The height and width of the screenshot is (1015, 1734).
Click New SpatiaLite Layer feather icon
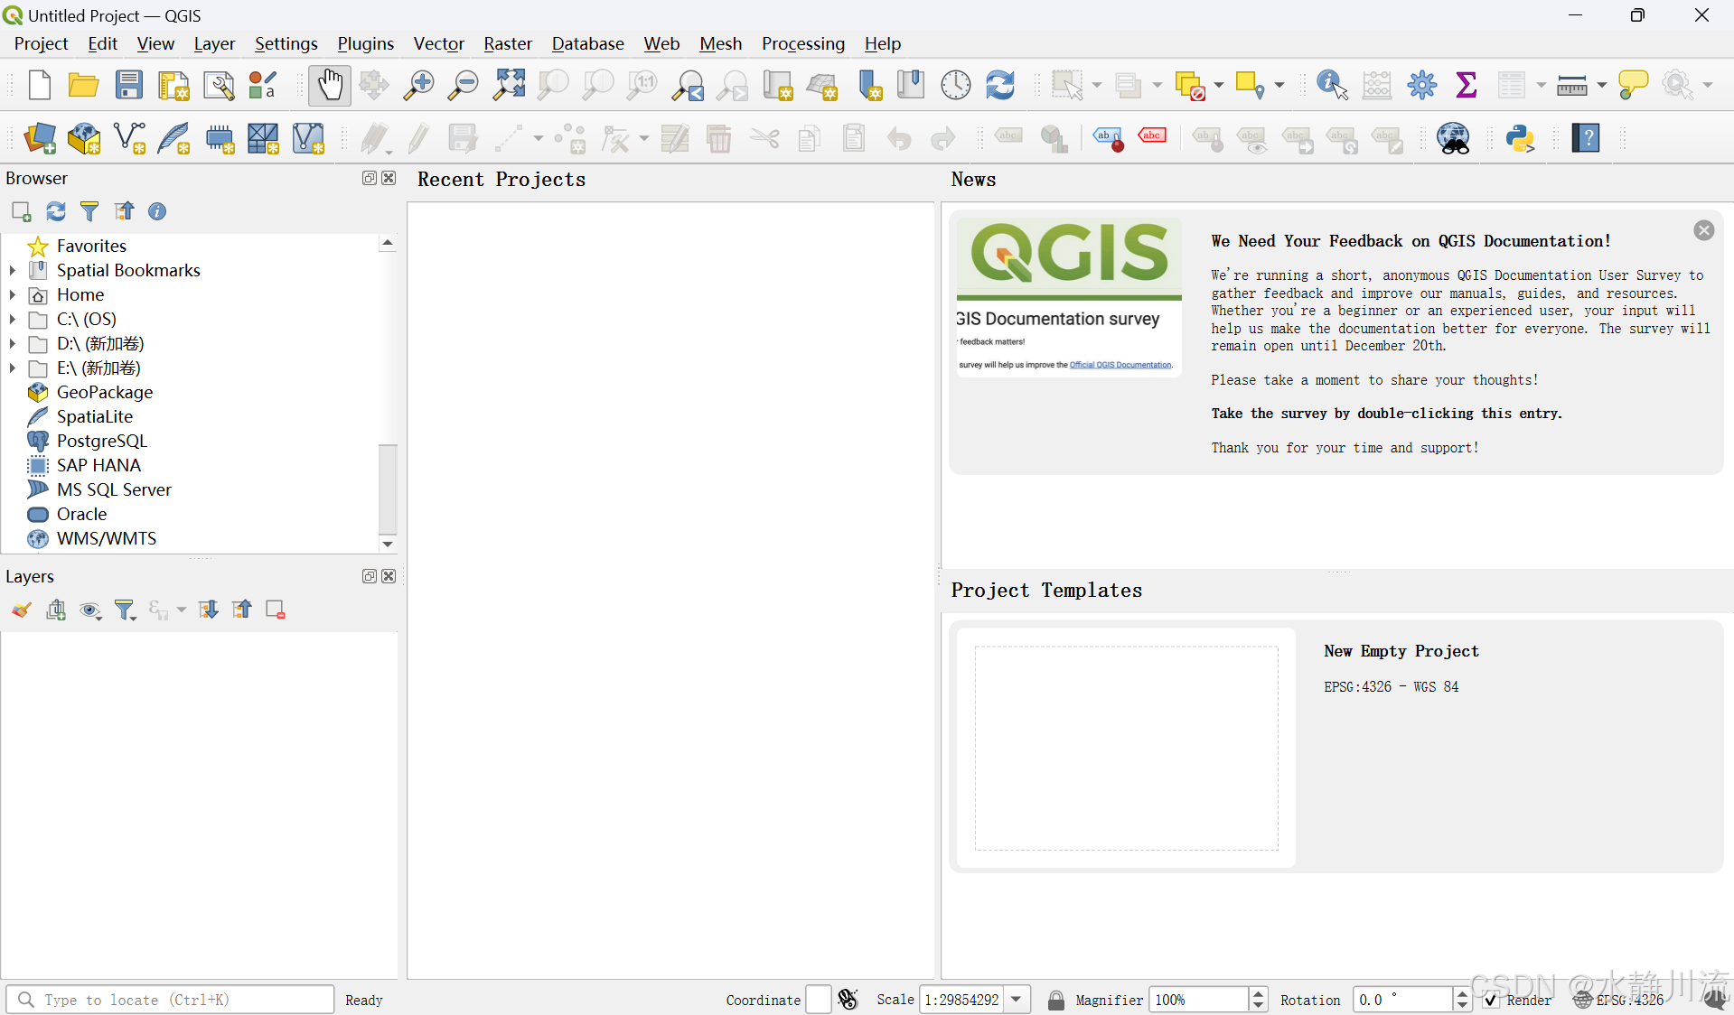pyautogui.click(x=173, y=138)
